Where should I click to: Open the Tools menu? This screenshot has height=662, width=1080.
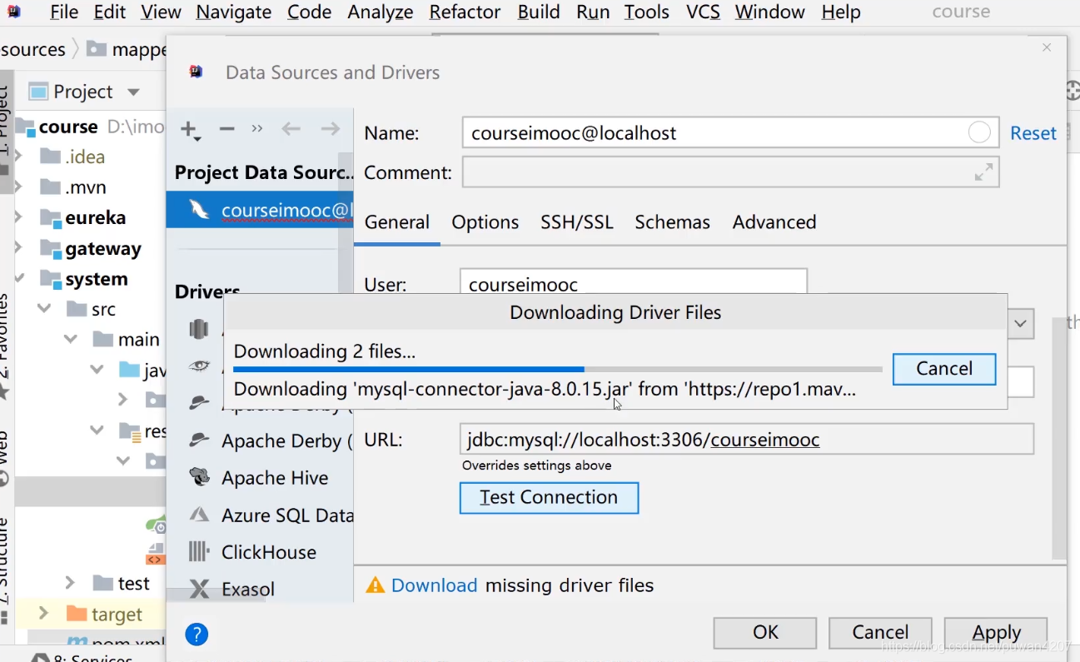[x=647, y=12]
